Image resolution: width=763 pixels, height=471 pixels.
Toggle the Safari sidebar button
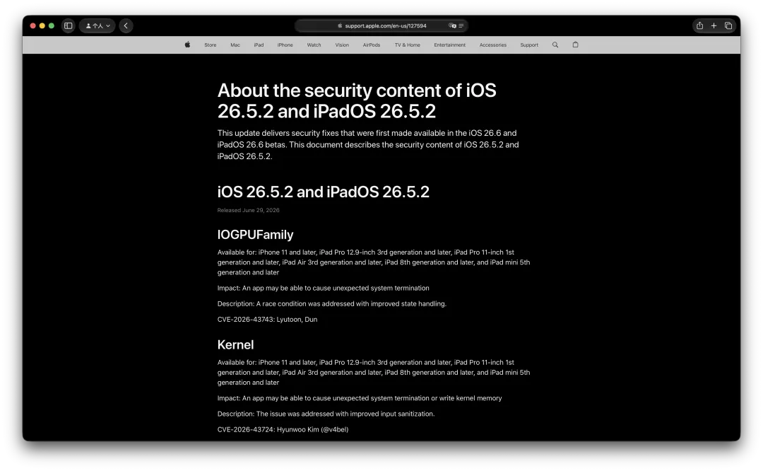click(68, 26)
